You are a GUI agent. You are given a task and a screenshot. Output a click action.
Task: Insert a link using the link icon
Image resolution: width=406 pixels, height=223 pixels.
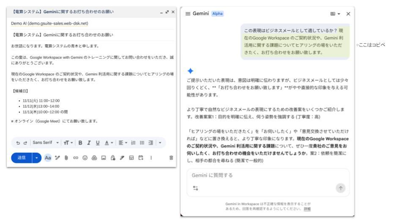pos(76,158)
